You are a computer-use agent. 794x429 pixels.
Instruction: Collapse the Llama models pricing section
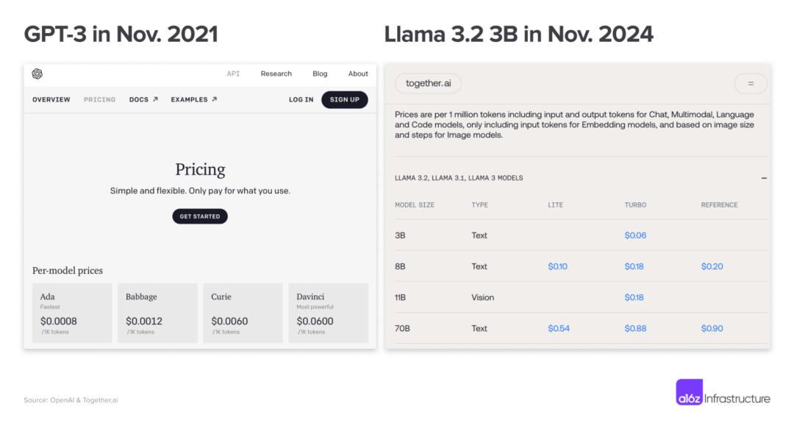764,178
